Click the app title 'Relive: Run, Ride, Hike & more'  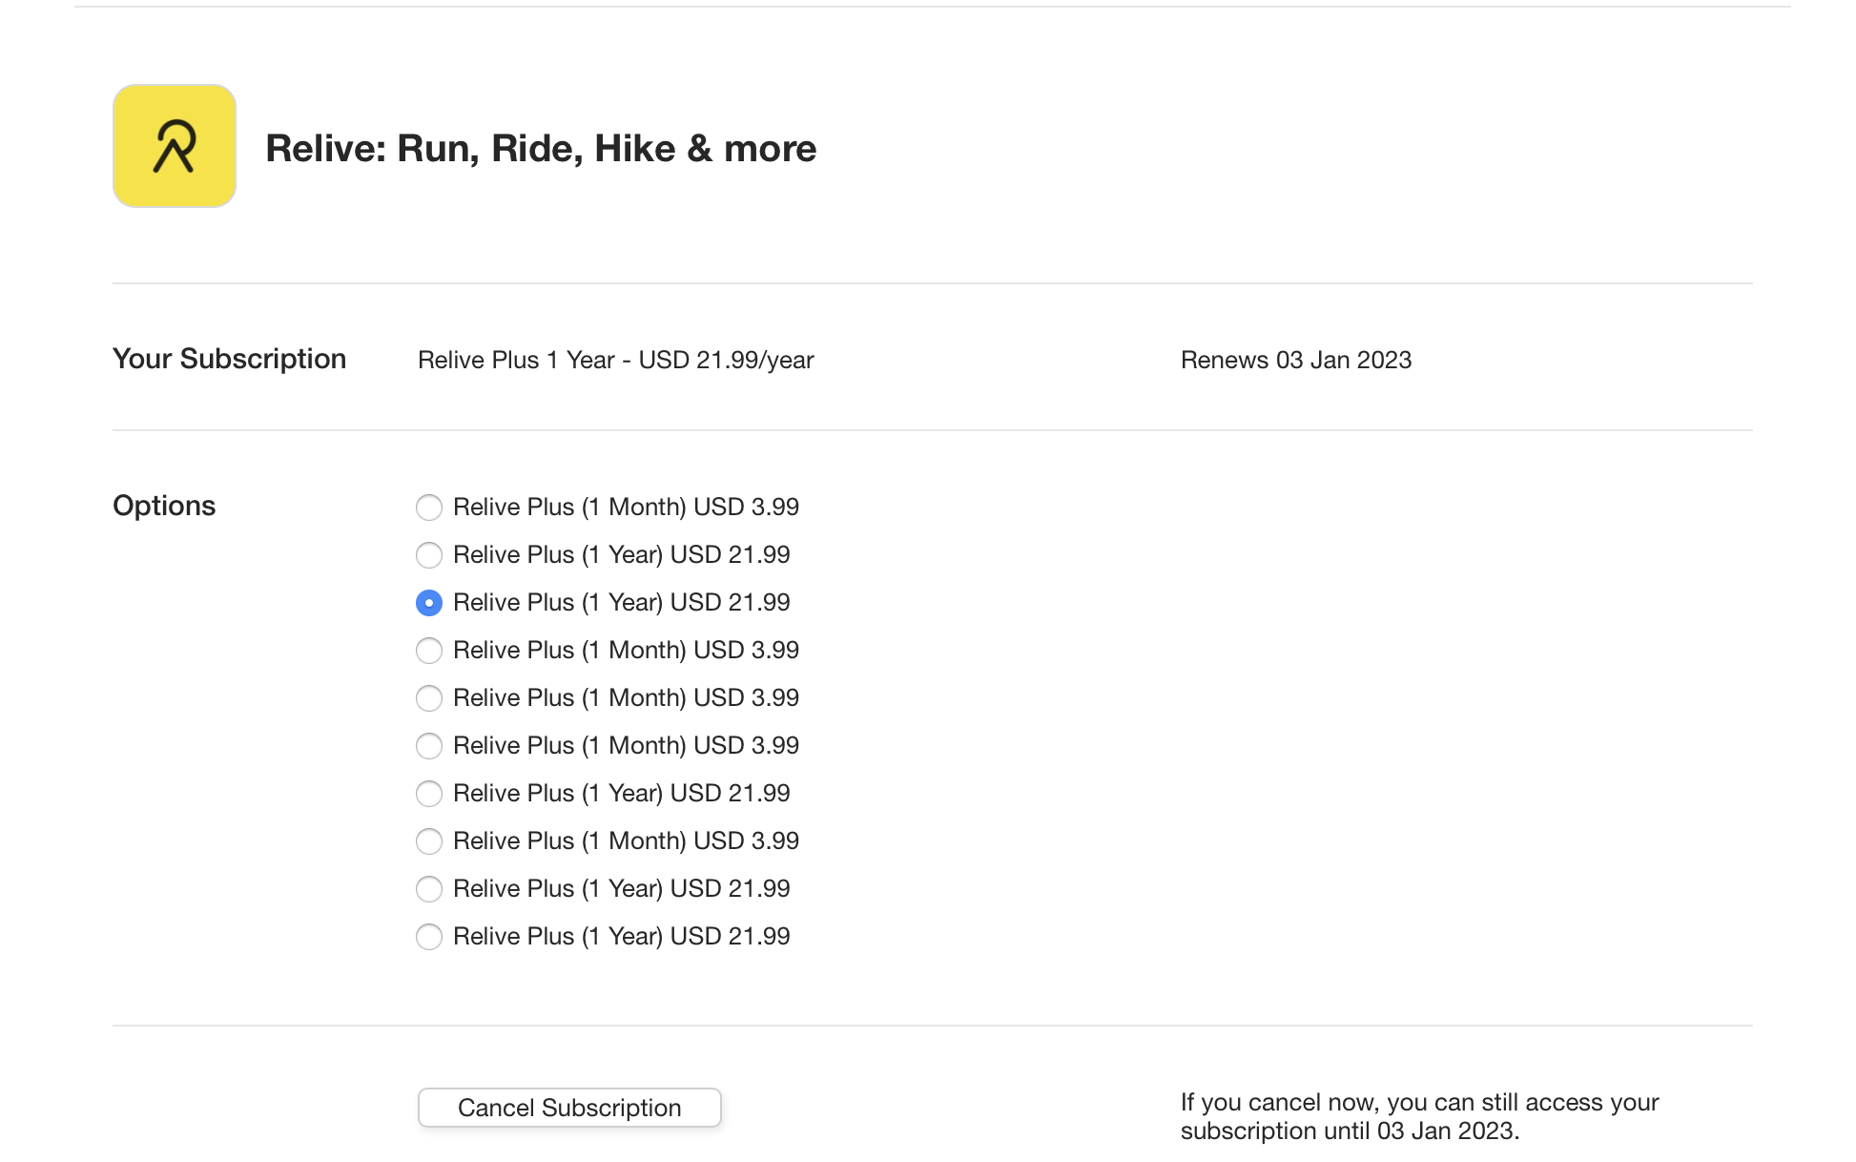[x=540, y=149]
